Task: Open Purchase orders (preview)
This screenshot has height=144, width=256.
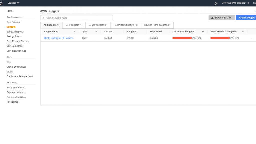Action: (20, 76)
